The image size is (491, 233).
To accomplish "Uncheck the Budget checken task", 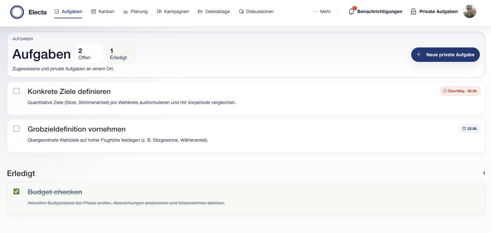I will pos(16,191).
